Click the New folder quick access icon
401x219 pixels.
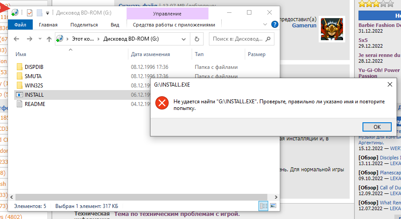point(39,13)
